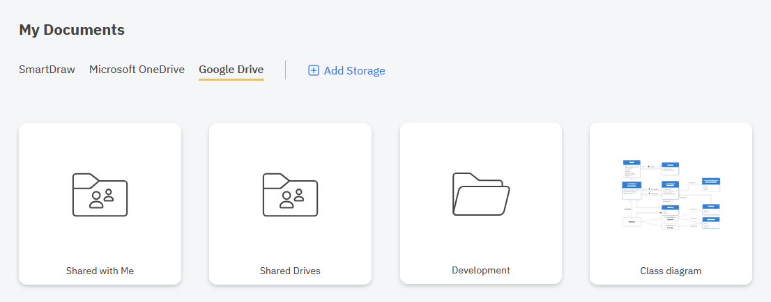Click the Class diagram file name
The image size is (771, 302).
[x=671, y=271]
